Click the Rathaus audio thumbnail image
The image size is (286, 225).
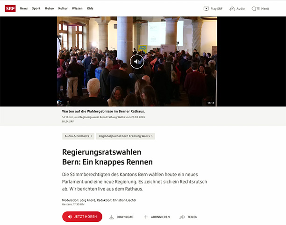coord(137,62)
